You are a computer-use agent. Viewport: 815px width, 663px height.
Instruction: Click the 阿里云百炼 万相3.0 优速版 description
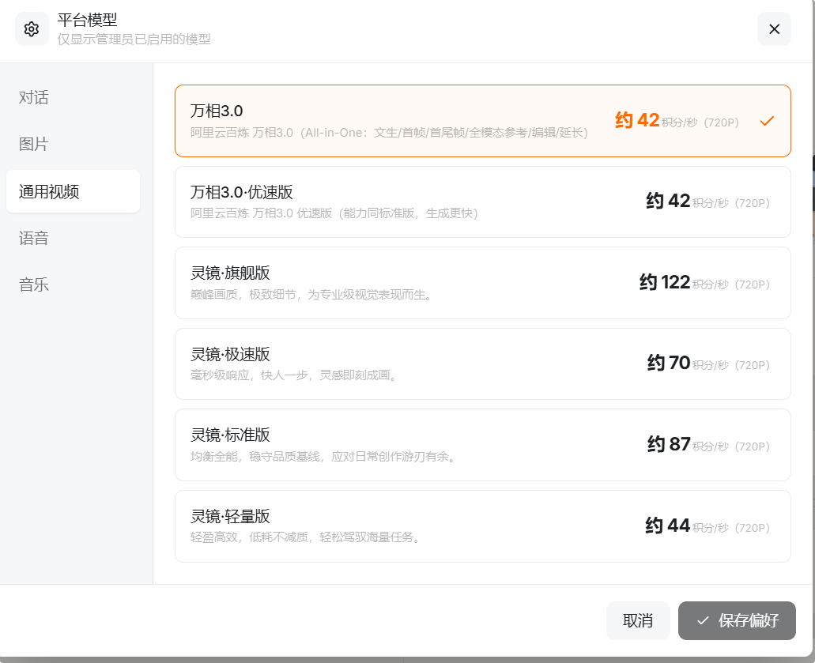[334, 213]
